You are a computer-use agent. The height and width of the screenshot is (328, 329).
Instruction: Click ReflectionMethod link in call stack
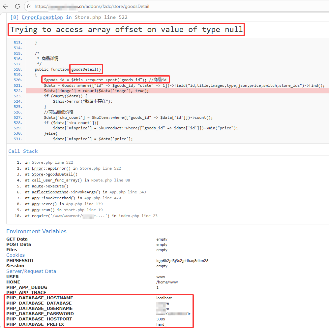click(x=50, y=192)
